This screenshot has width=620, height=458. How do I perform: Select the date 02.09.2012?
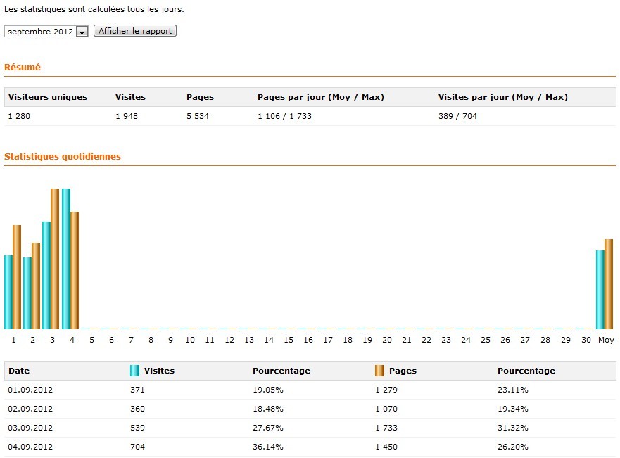point(30,409)
